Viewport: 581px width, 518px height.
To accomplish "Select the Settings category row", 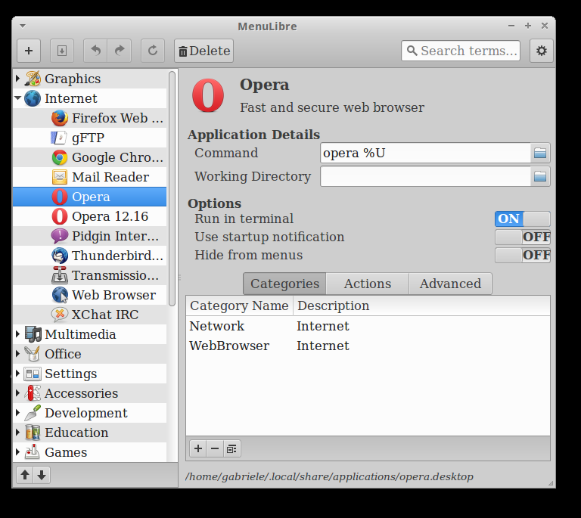I will tap(90, 374).
